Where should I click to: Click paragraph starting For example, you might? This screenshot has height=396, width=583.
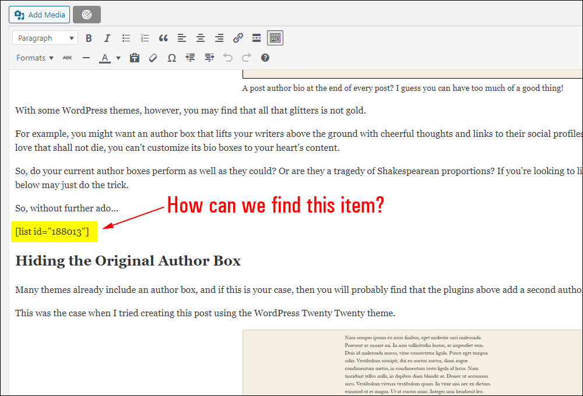[298, 141]
